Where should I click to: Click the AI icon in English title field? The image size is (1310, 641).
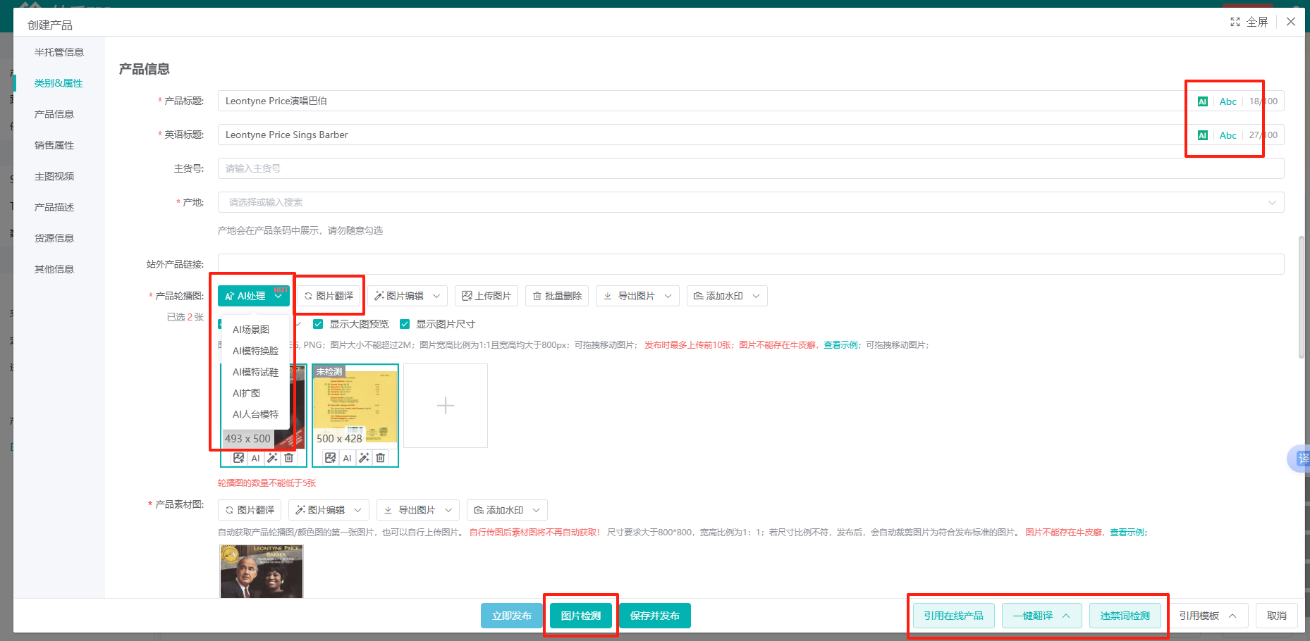point(1203,135)
